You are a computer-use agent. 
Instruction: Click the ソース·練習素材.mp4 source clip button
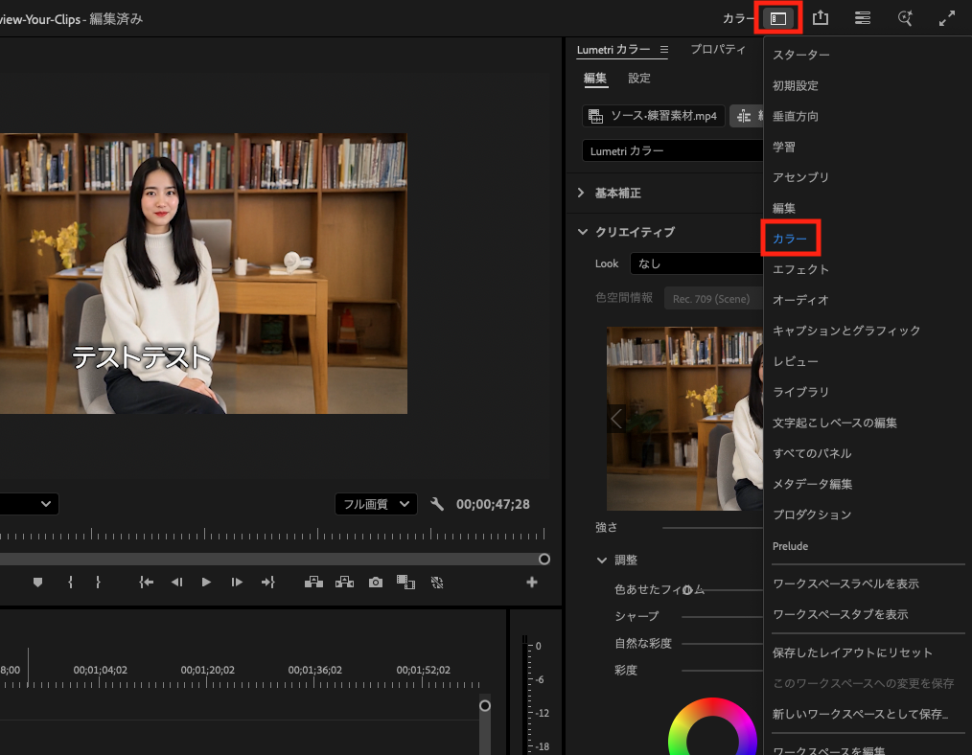pos(653,116)
